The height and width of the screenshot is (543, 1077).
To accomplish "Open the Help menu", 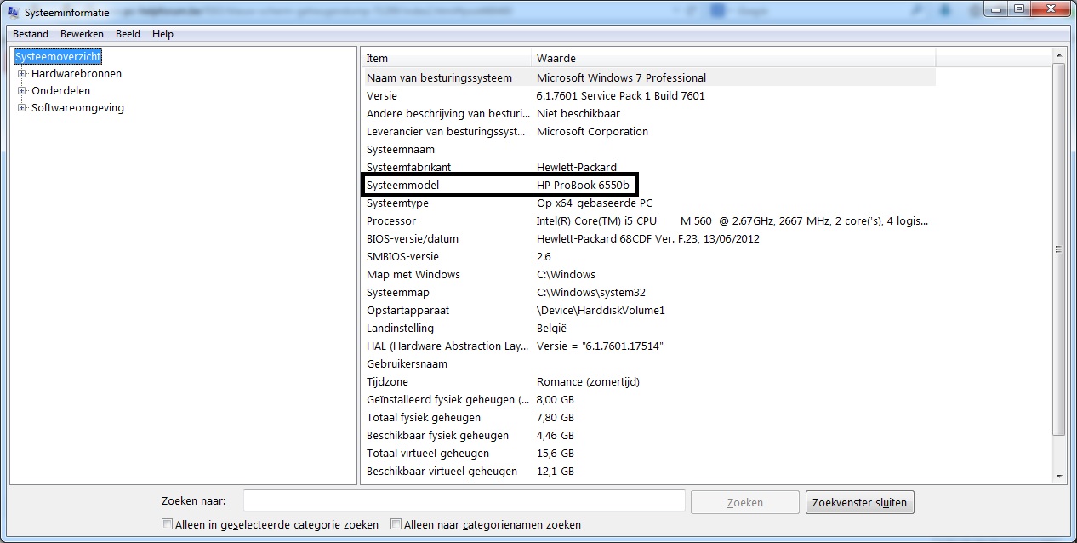I will click(162, 34).
